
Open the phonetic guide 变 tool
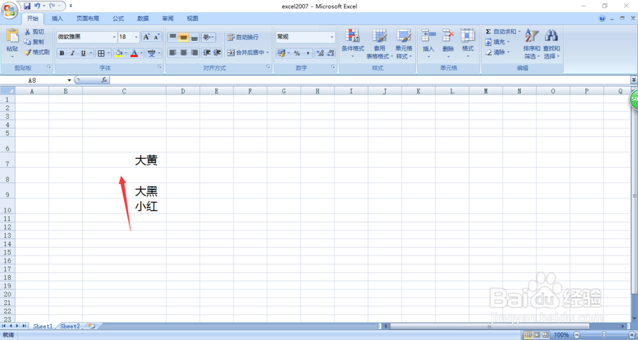click(151, 54)
